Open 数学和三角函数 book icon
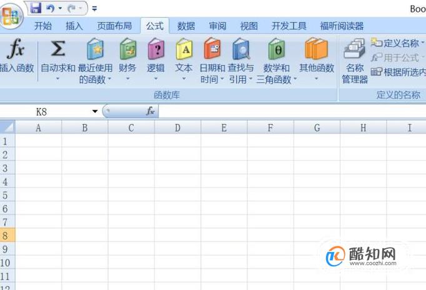The width and height of the screenshot is (426, 290). coord(277,49)
